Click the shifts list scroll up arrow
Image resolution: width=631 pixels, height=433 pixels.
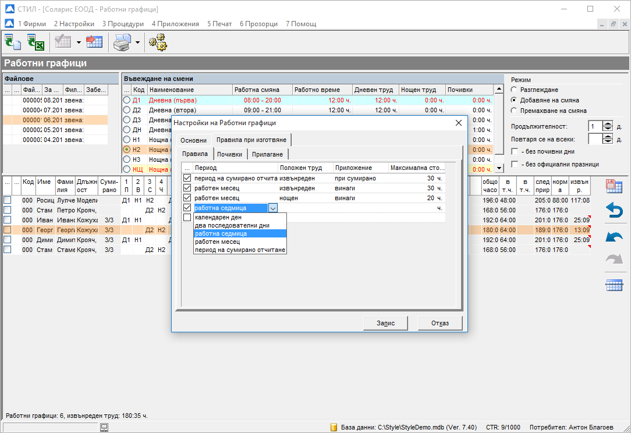[x=499, y=89]
